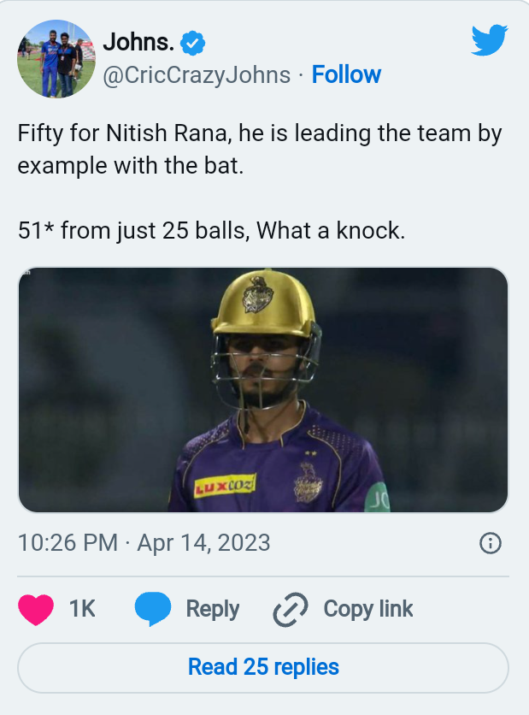
Task: Click the display name Johns.
Action: 138,41
